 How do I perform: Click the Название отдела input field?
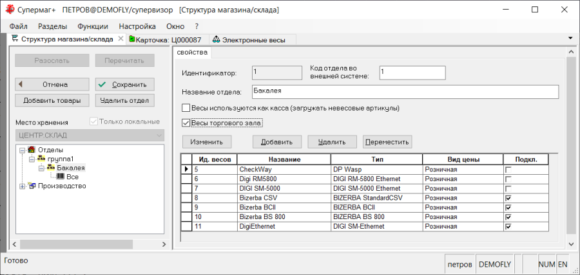(405, 92)
